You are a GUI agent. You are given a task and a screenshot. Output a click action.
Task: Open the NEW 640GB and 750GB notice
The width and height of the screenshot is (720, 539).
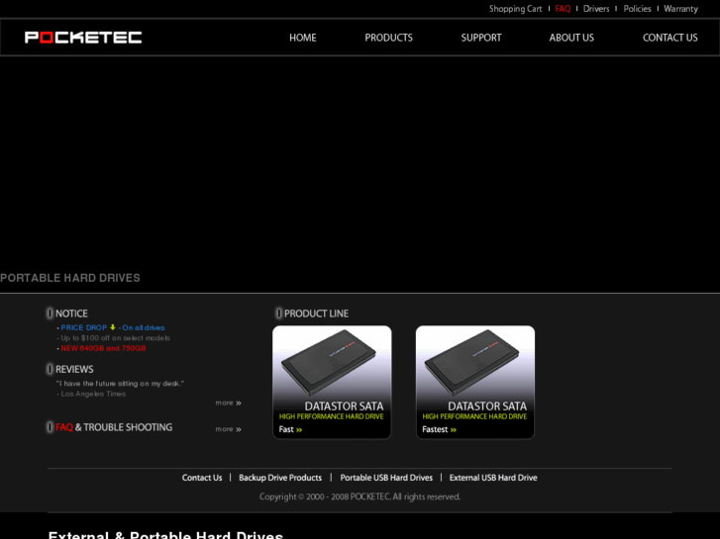[103, 348]
